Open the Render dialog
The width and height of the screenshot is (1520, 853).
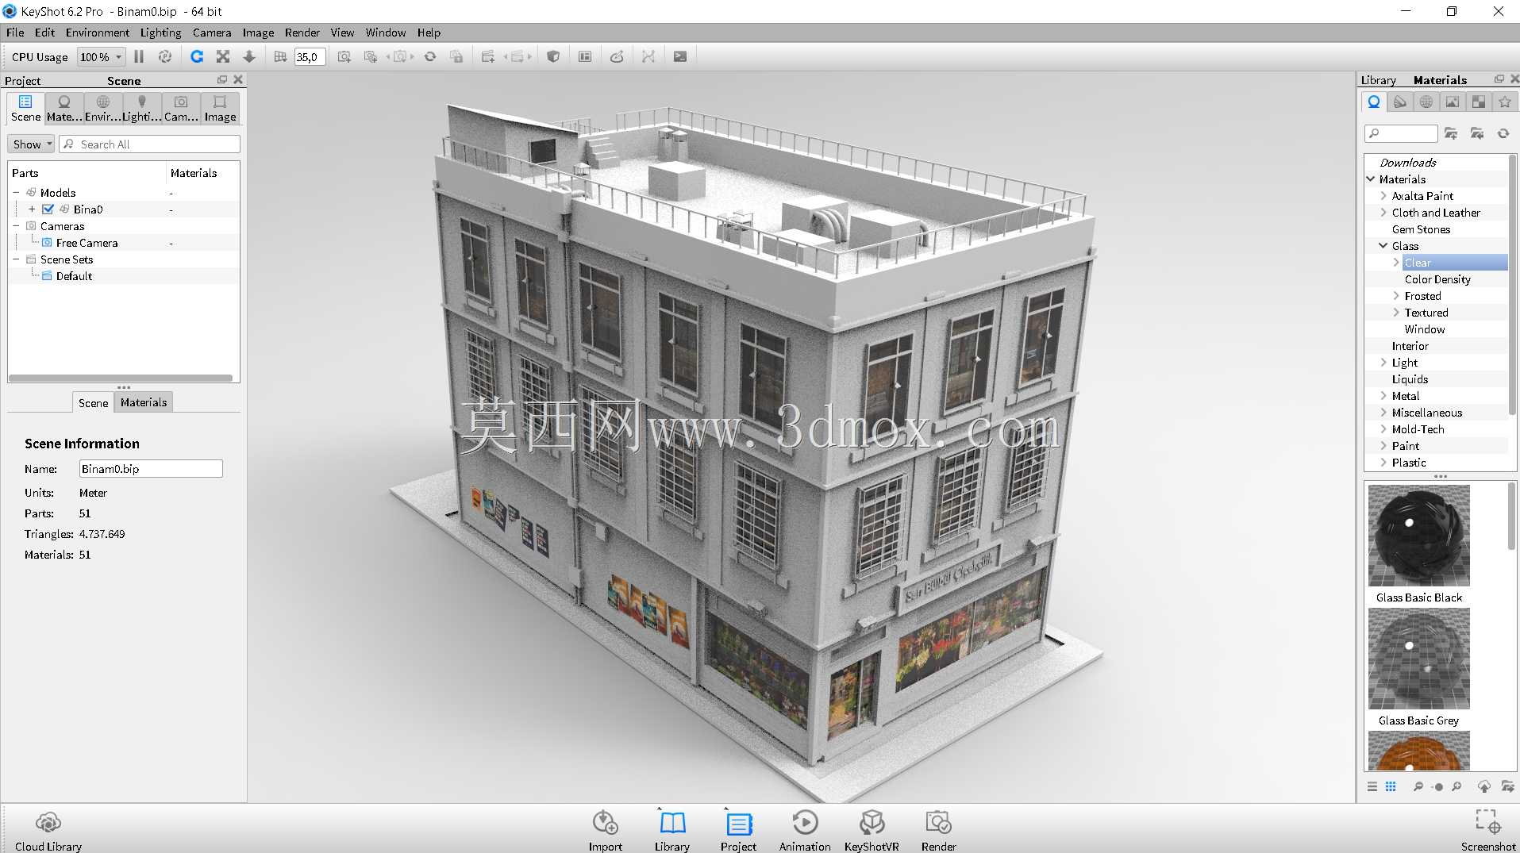point(938,830)
